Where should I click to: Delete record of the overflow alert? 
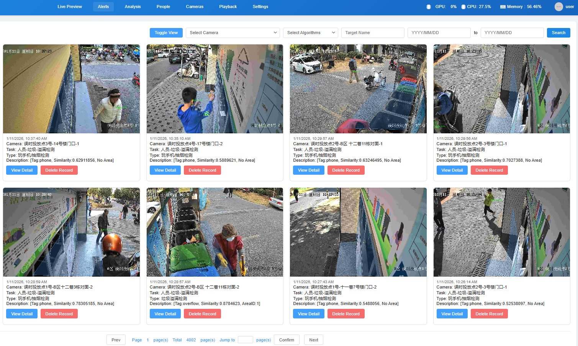(202, 314)
